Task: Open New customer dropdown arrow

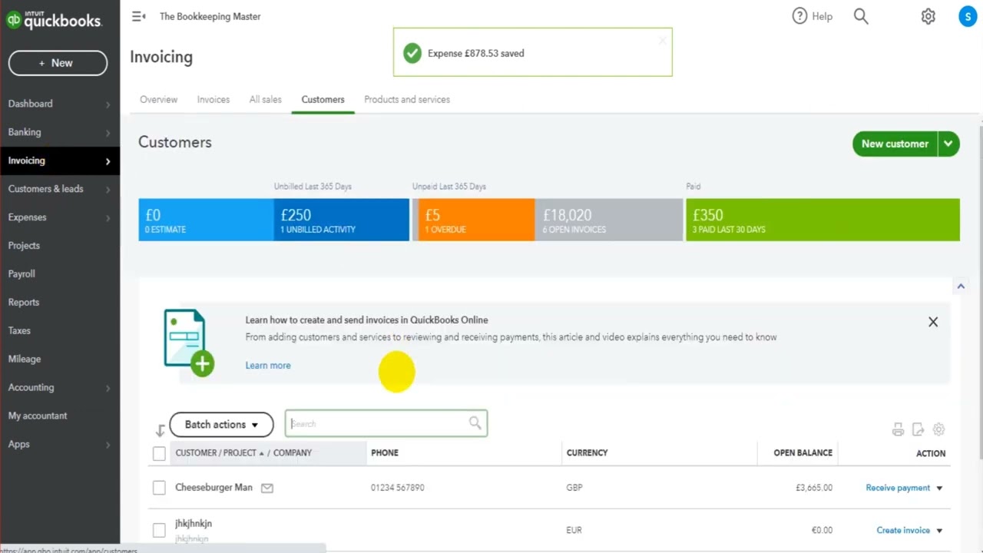Action: 948,144
